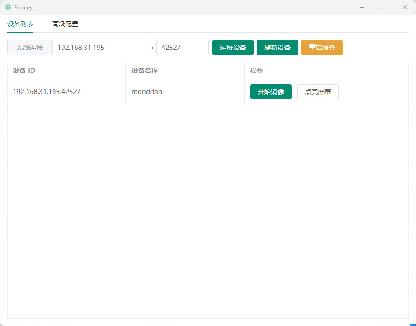Open the 高级配置 tab
Viewport: 416px width, 326px height.
point(65,24)
